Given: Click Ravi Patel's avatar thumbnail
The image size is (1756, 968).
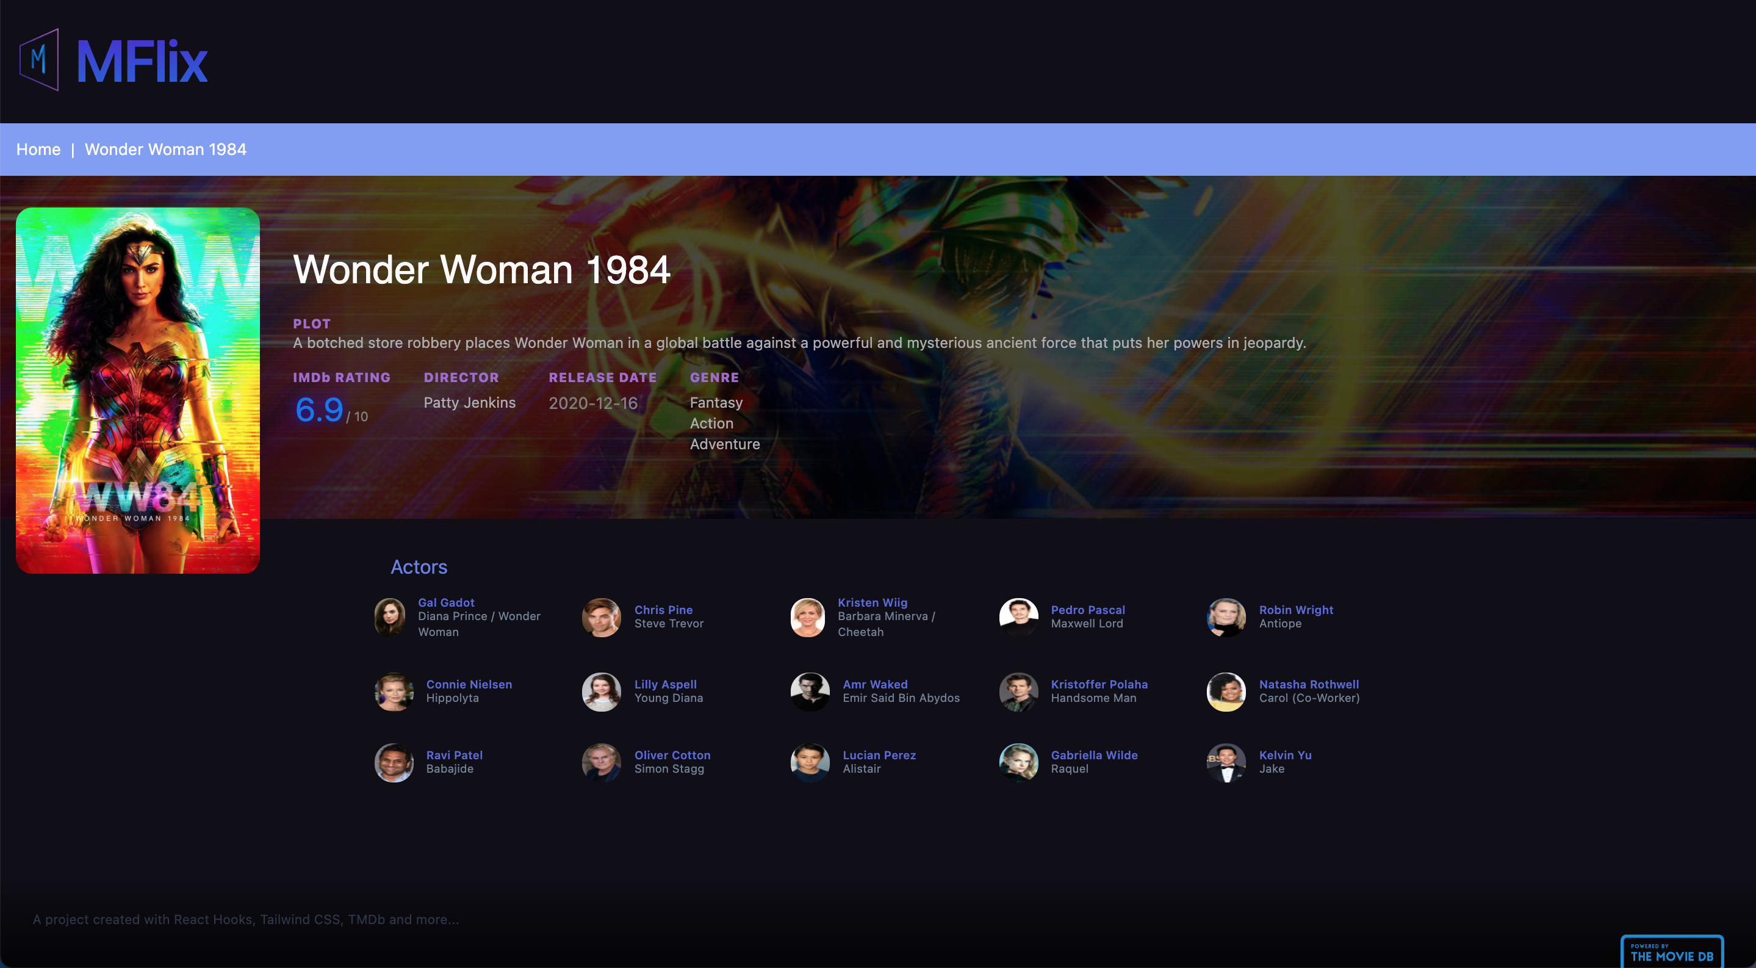Looking at the screenshot, I should 394,762.
